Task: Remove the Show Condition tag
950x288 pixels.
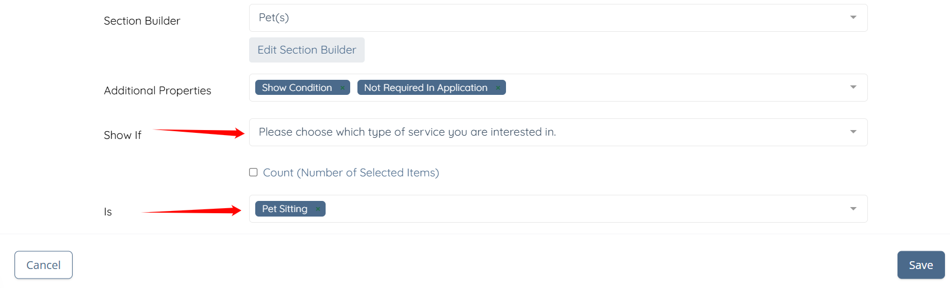Action: point(342,88)
